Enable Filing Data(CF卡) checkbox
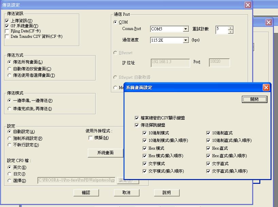The width and height of the screenshot is (278, 207). point(7,31)
